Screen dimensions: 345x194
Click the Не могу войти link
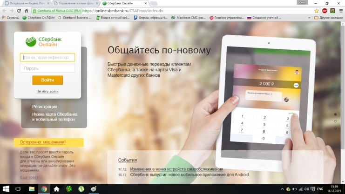pos(47,91)
